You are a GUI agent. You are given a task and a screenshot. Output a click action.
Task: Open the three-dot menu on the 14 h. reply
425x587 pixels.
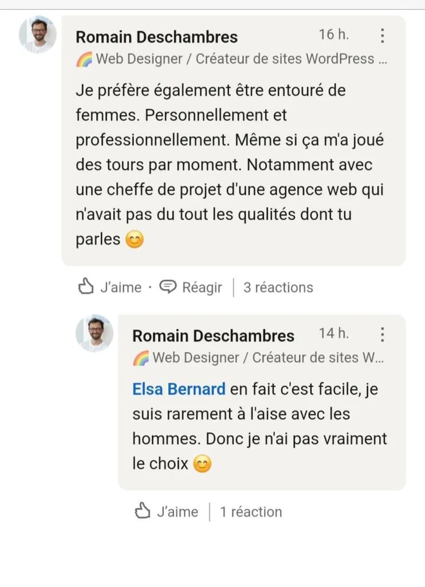pyautogui.click(x=382, y=334)
